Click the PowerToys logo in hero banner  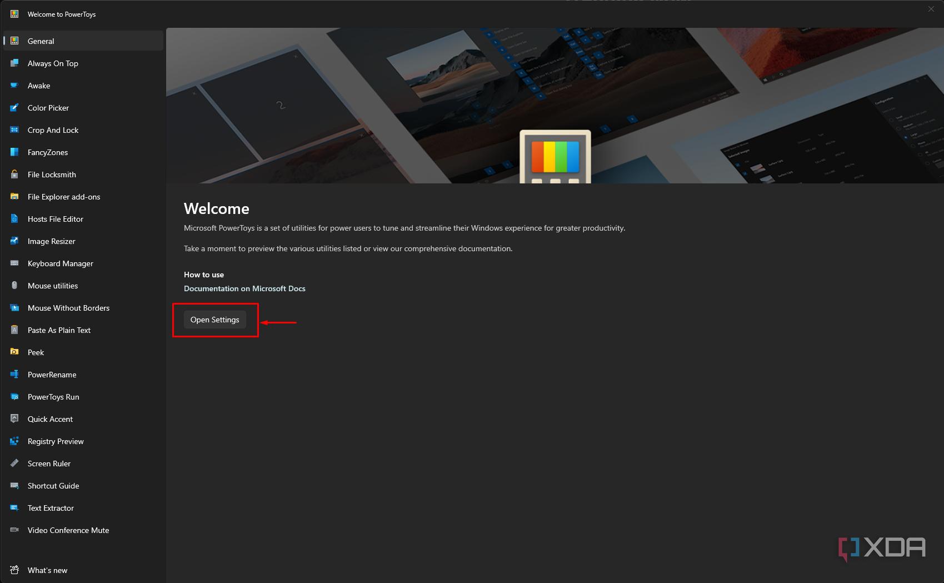tap(555, 157)
